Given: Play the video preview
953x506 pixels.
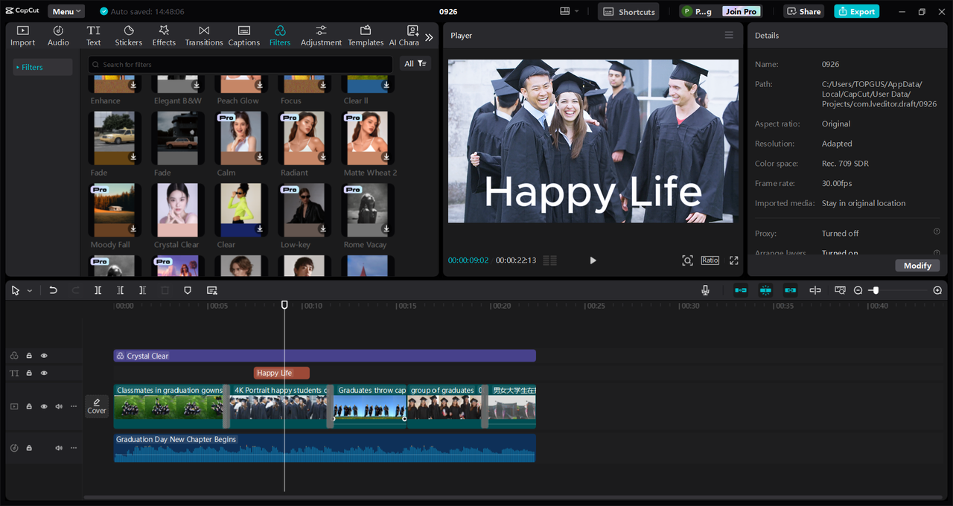Looking at the screenshot, I should [x=593, y=260].
